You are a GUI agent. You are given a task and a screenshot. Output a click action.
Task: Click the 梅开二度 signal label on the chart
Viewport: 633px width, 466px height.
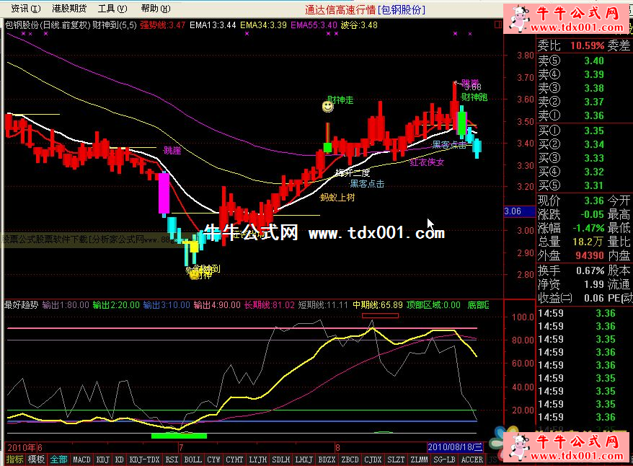coord(353,173)
